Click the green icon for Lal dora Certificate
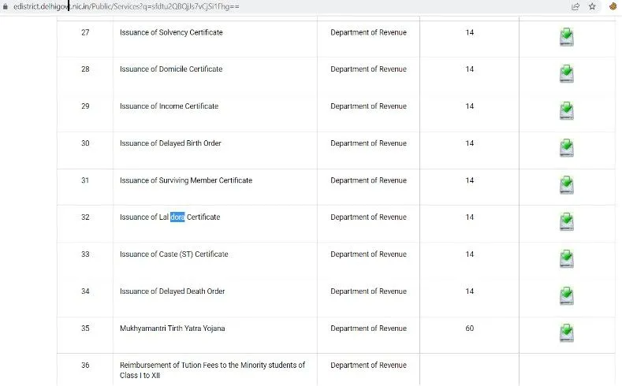 565,221
